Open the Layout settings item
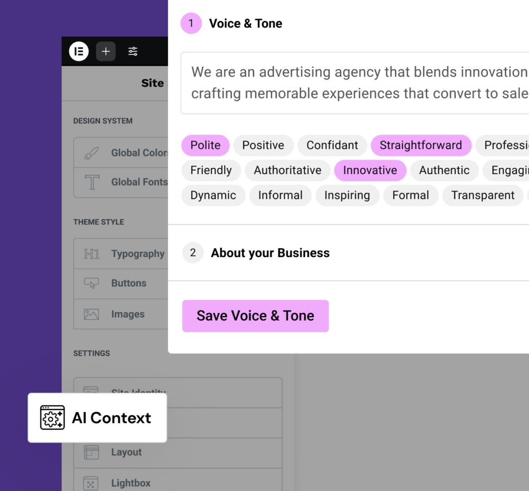Screen dimensions: 529x491 pos(126,452)
